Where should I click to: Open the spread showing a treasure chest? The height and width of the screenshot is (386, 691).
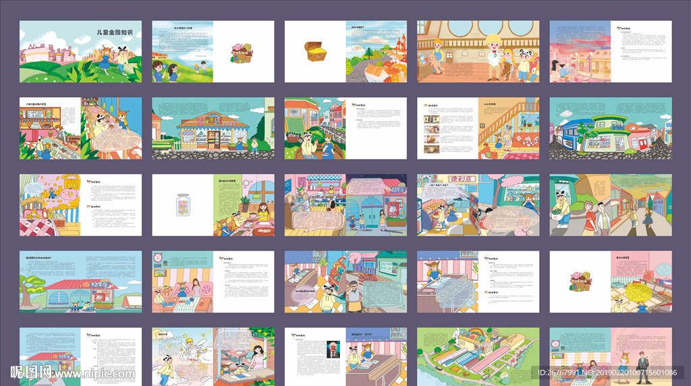[345, 51]
